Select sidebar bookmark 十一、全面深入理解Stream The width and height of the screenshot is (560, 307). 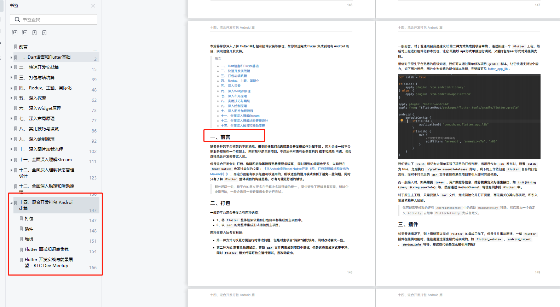pyautogui.click(x=45, y=160)
